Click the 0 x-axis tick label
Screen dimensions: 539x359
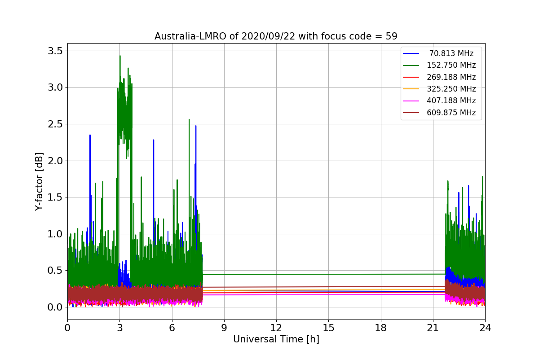pos(67,328)
